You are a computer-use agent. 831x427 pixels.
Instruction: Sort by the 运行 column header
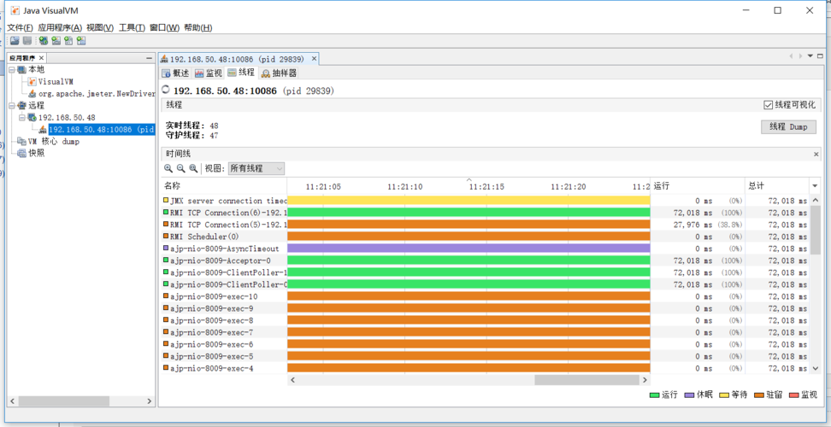point(698,186)
